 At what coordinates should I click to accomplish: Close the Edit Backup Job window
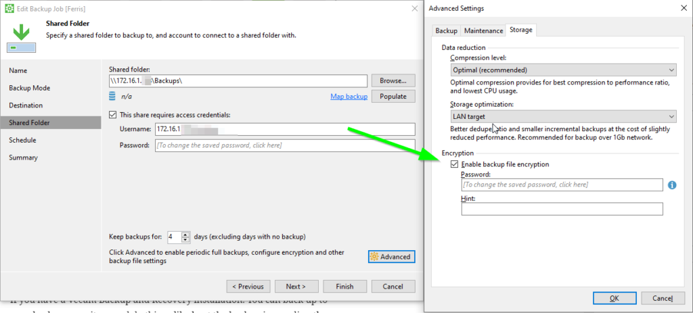414,8
